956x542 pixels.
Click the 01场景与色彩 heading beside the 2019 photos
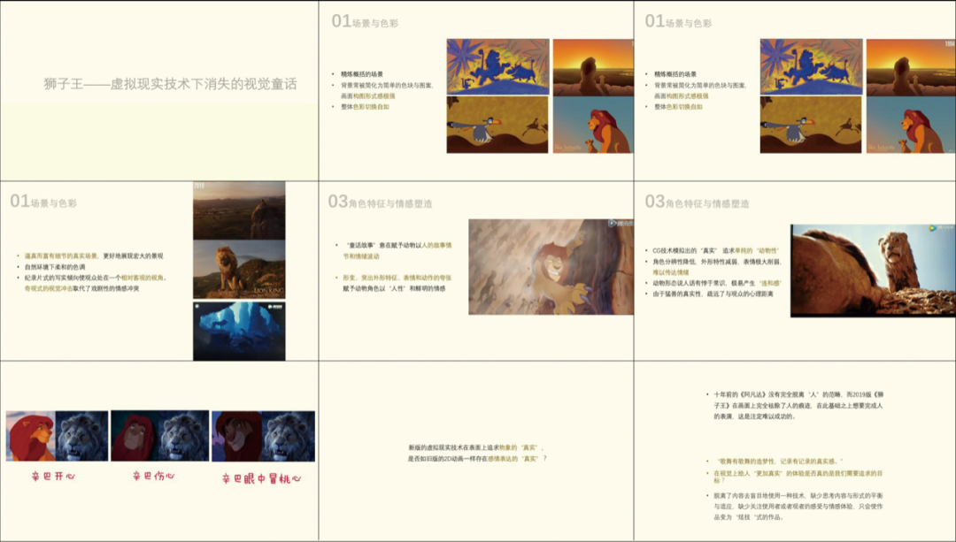[x=43, y=202]
